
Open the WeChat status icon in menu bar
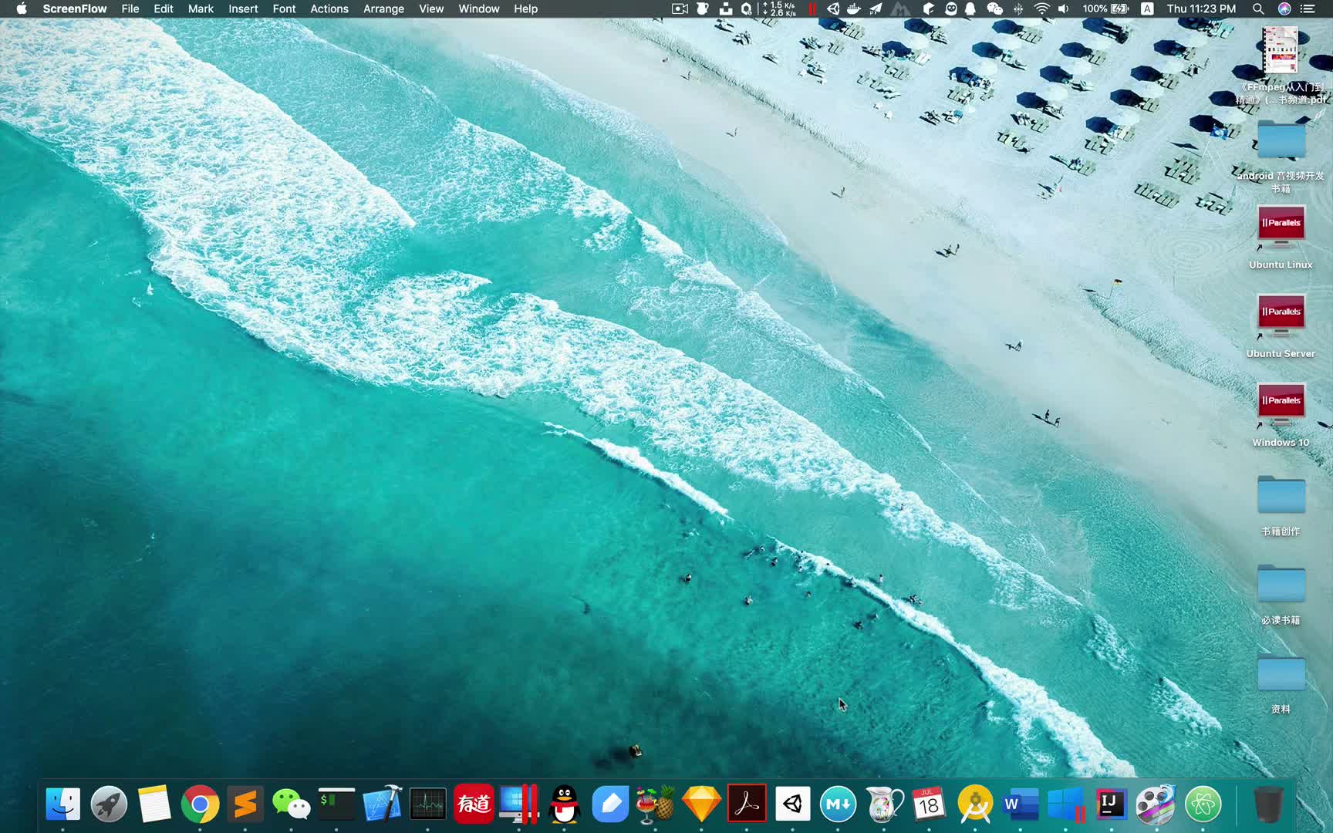pyautogui.click(x=994, y=8)
